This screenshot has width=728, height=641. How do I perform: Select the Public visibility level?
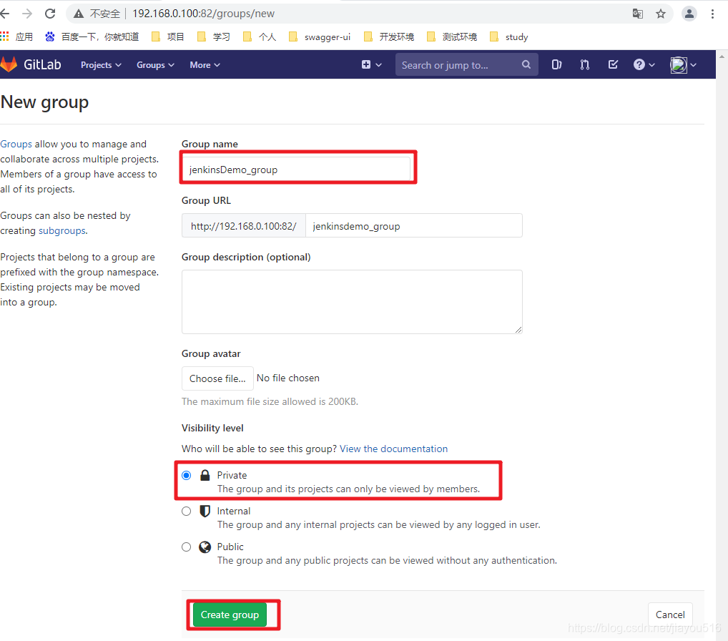[x=186, y=547]
